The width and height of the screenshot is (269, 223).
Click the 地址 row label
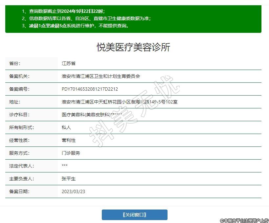pos(15,102)
